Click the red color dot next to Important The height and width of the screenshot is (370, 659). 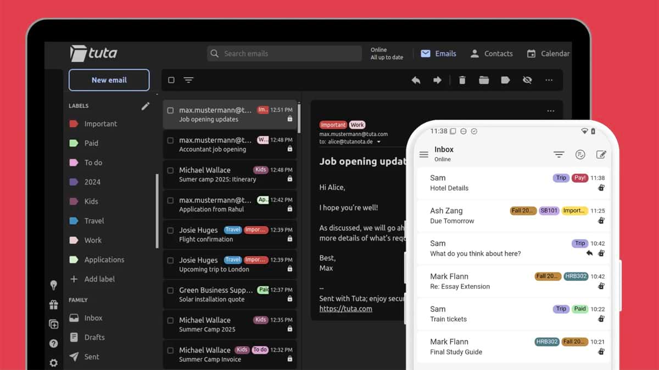pos(72,123)
